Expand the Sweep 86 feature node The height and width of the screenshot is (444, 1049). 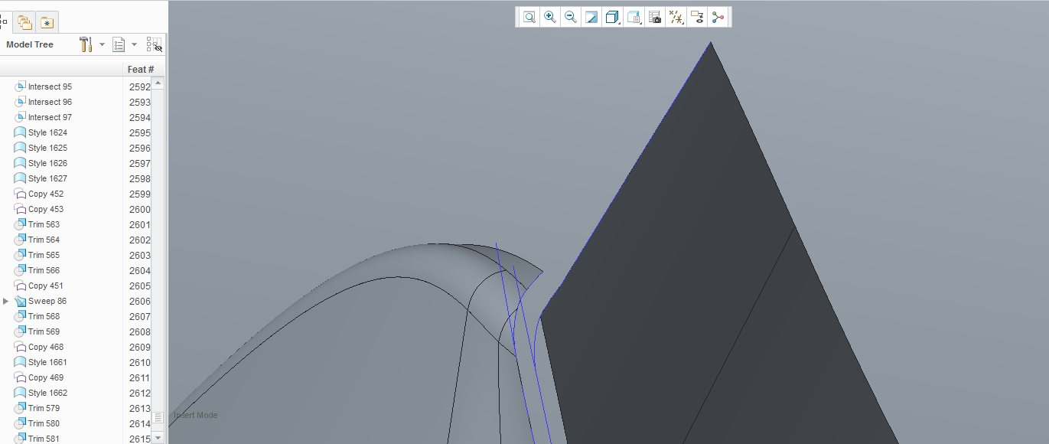pyautogui.click(x=6, y=301)
